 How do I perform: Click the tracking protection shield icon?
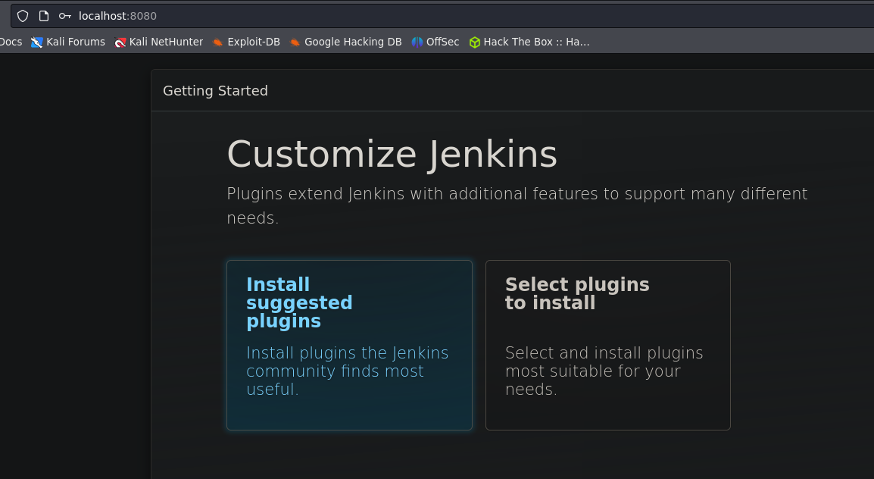(23, 16)
